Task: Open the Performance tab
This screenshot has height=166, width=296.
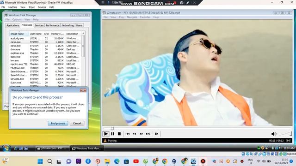Action: (x=52, y=25)
